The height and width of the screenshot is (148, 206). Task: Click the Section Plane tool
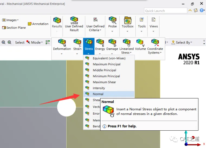click(14, 28)
